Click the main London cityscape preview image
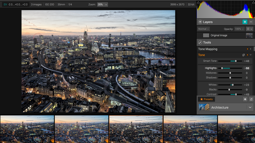Image resolution: width=255 pixels, height=143 pixels. click(x=98, y=61)
